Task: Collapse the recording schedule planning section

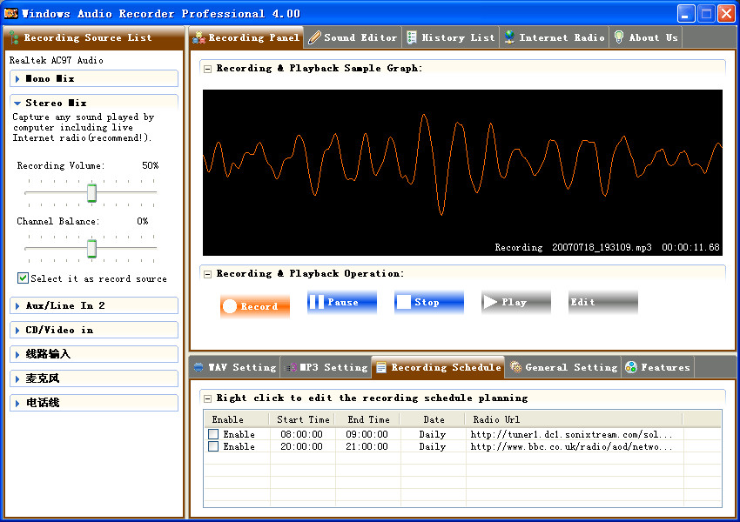Action: [207, 399]
